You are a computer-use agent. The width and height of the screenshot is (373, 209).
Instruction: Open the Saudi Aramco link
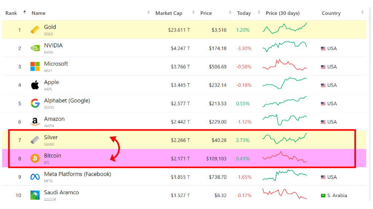[x=61, y=192]
